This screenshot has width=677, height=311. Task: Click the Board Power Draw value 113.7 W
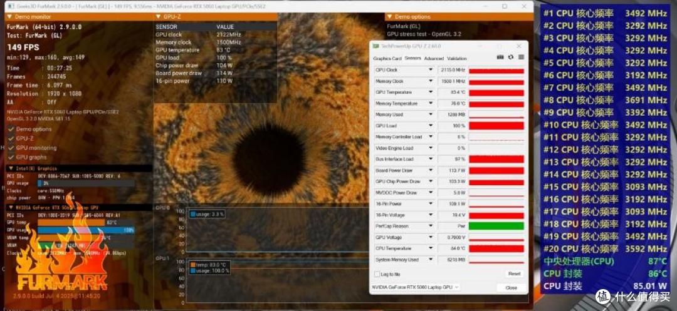(x=452, y=171)
